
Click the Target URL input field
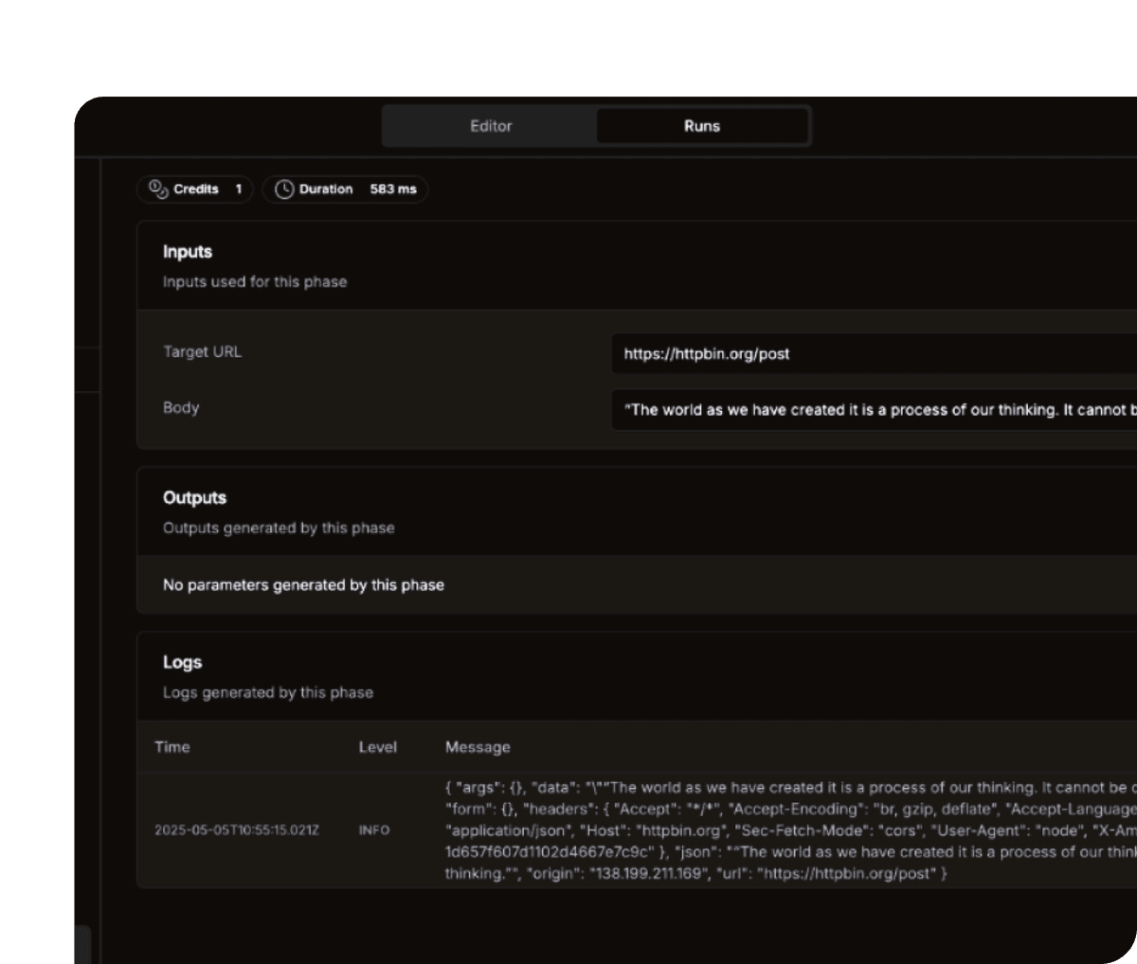872,354
